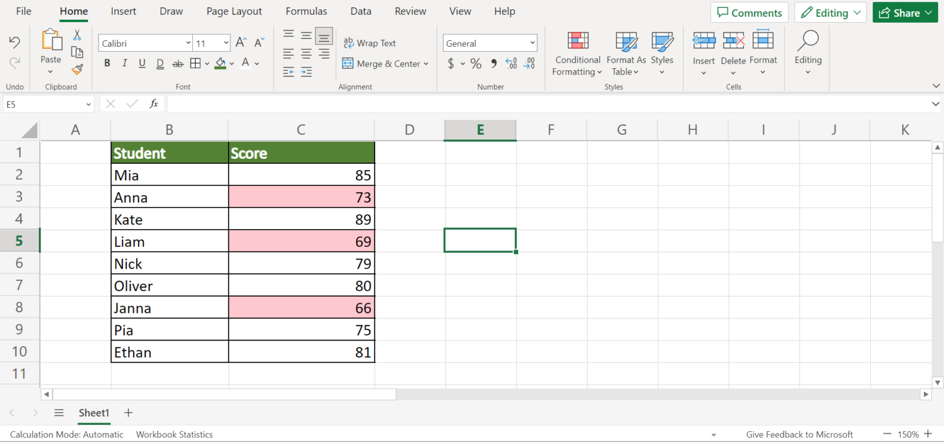This screenshot has width=946, height=444.
Task: Expand the fill color dropdown arrow
Action: point(231,63)
